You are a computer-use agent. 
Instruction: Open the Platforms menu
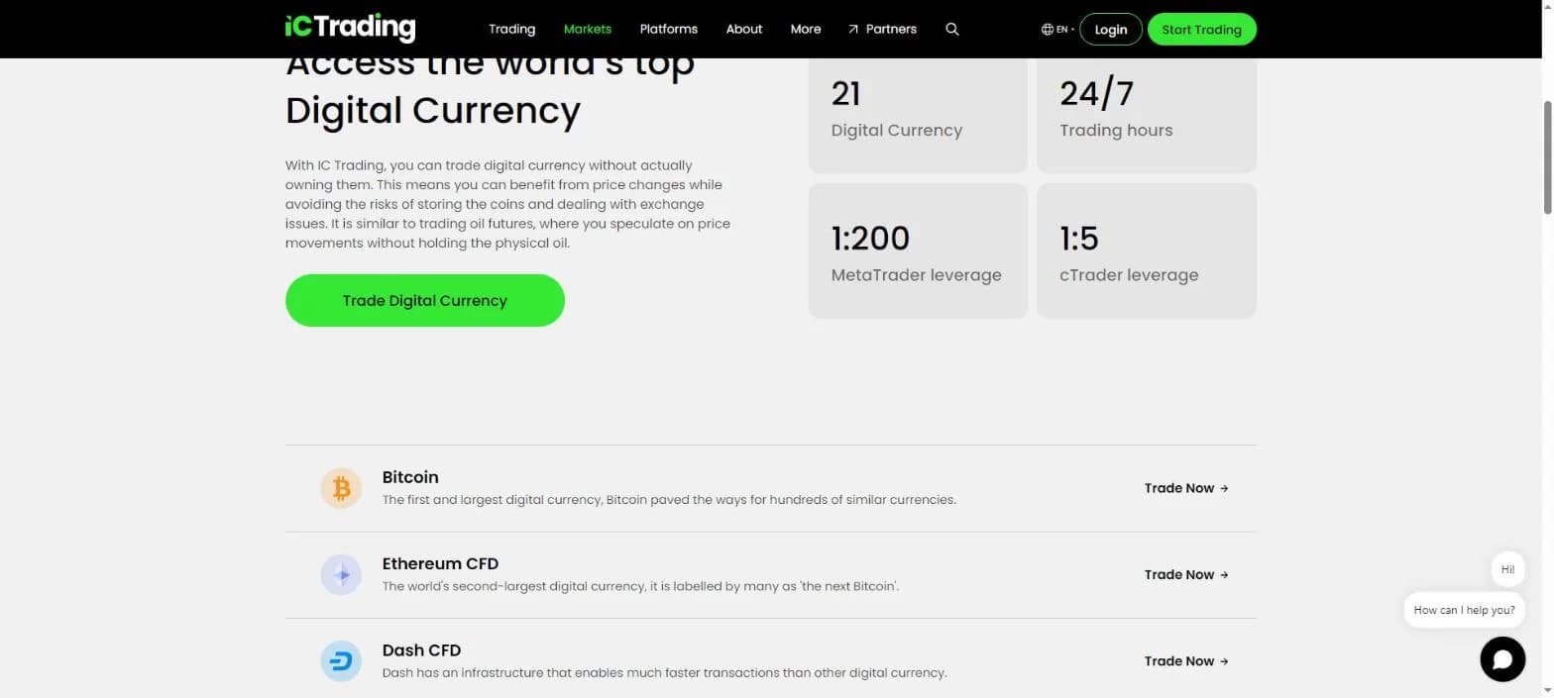(x=669, y=29)
